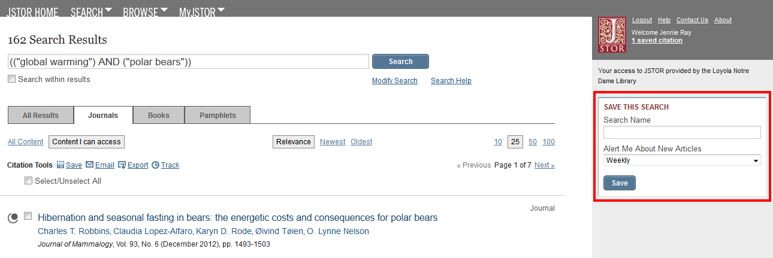This screenshot has height=258, width=773.
Task: Click the Modify Search link
Action: pos(394,81)
